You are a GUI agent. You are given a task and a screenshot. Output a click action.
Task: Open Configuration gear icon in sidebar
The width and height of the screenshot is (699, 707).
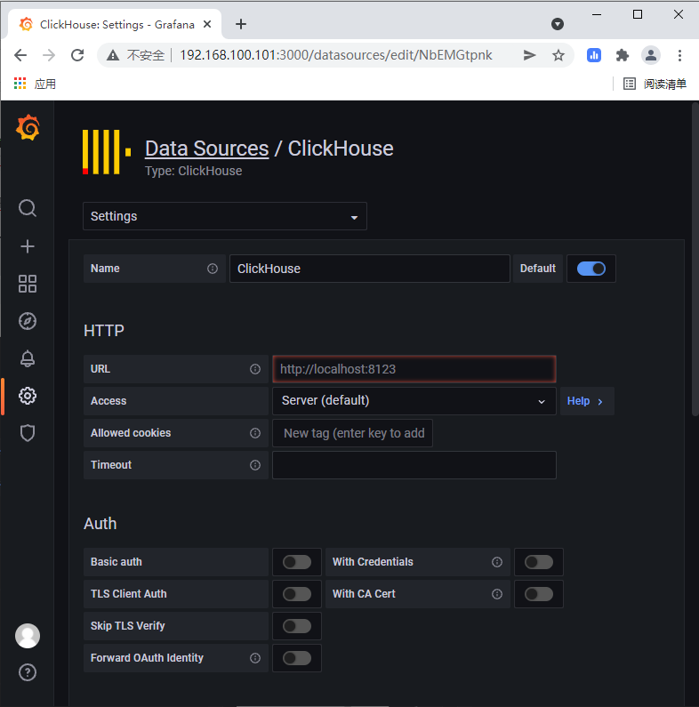point(28,396)
